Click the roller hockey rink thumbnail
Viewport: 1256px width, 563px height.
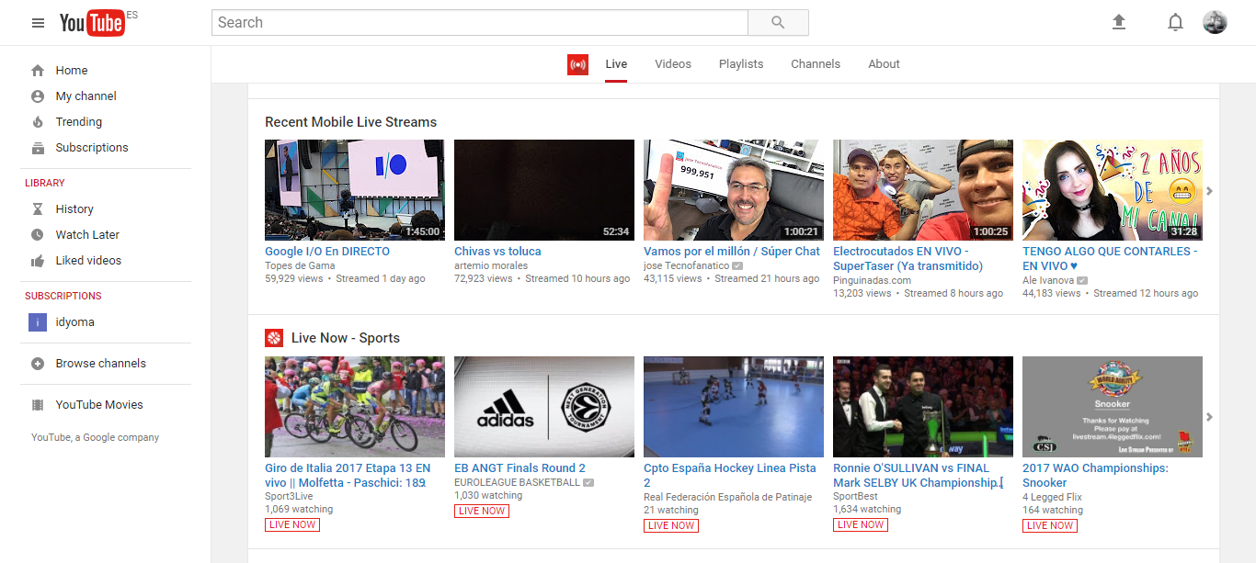[x=734, y=407]
